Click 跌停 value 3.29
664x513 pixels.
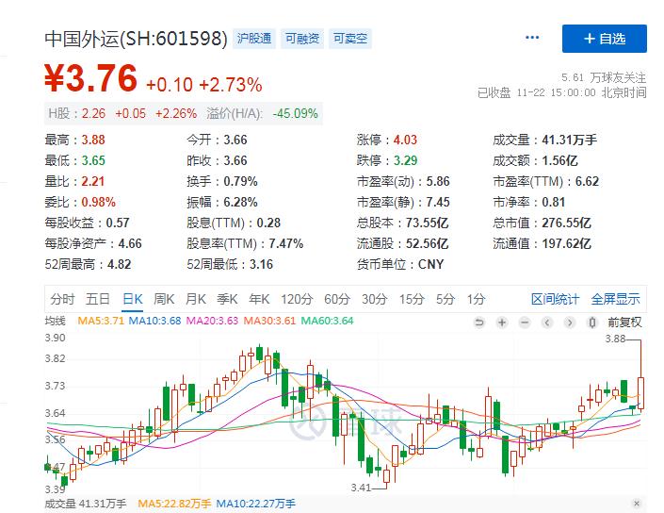click(405, 160)
